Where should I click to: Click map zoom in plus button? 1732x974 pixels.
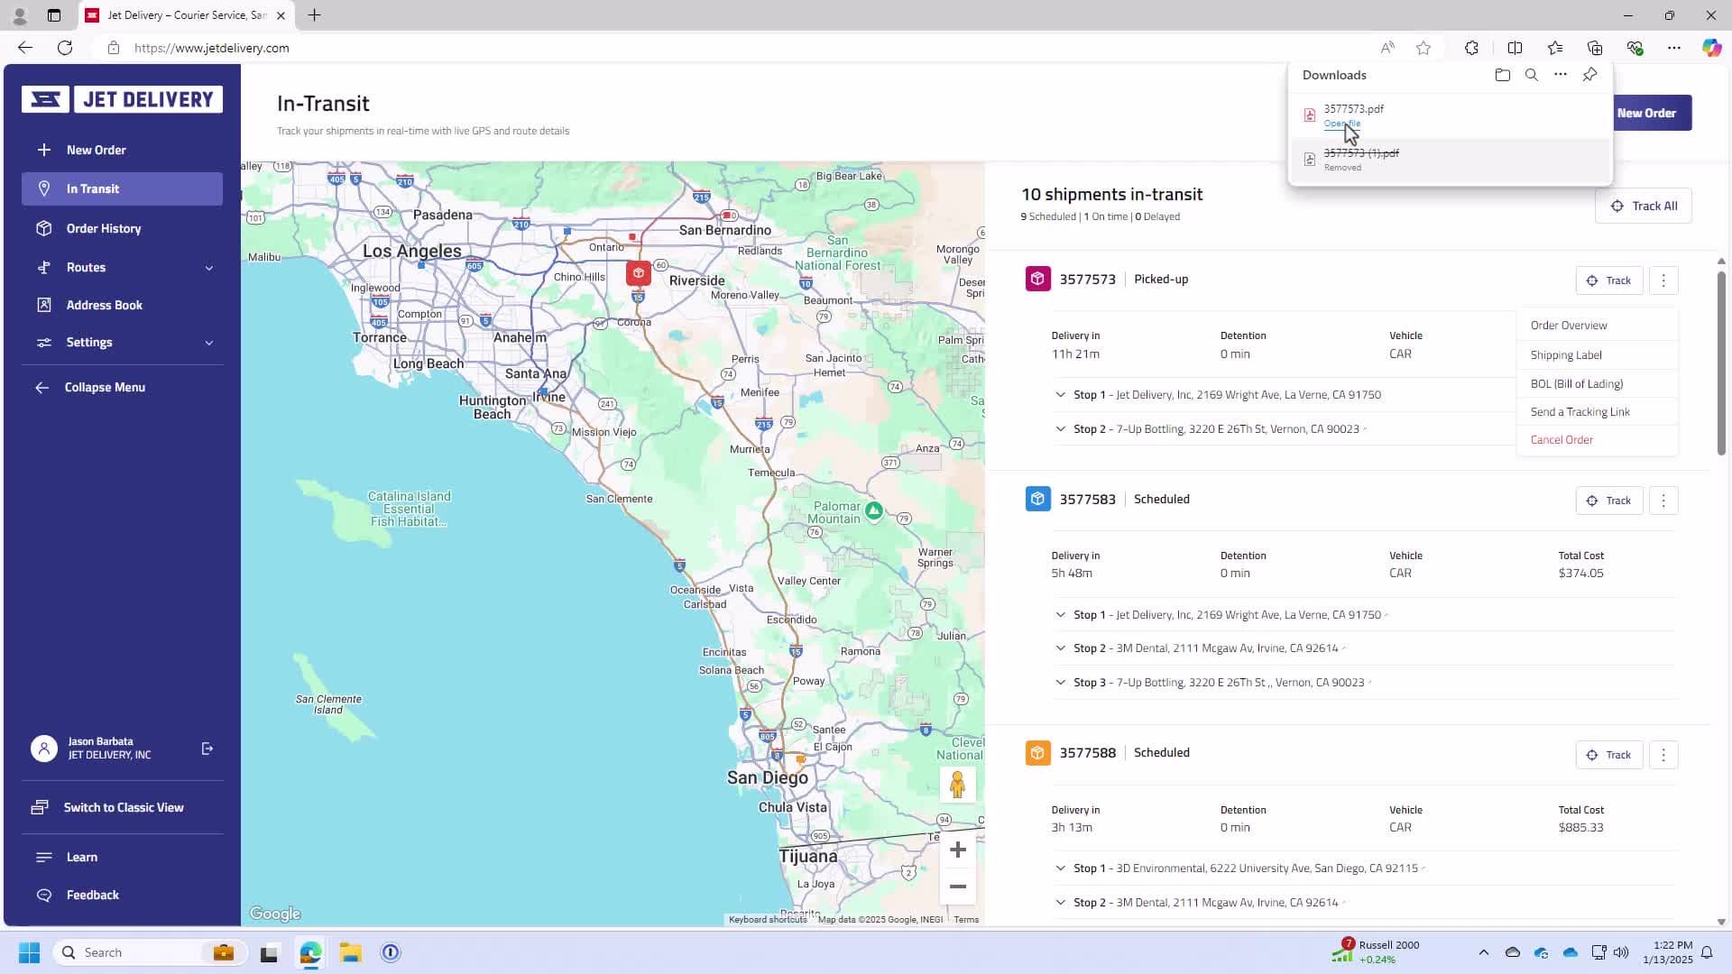(957, 850)
